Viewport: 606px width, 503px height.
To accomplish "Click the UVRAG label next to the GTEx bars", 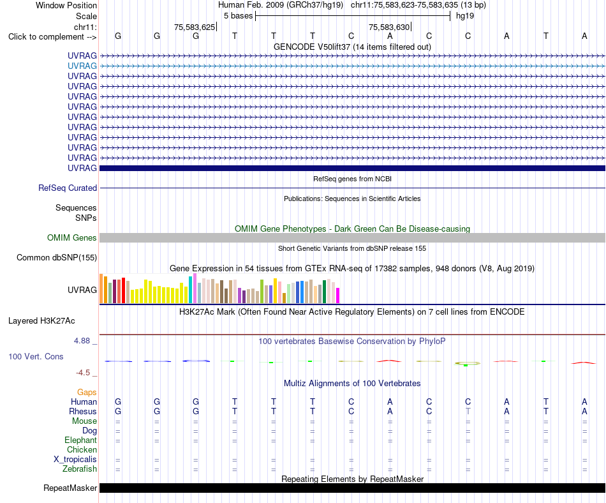I will tap(82, 290).
